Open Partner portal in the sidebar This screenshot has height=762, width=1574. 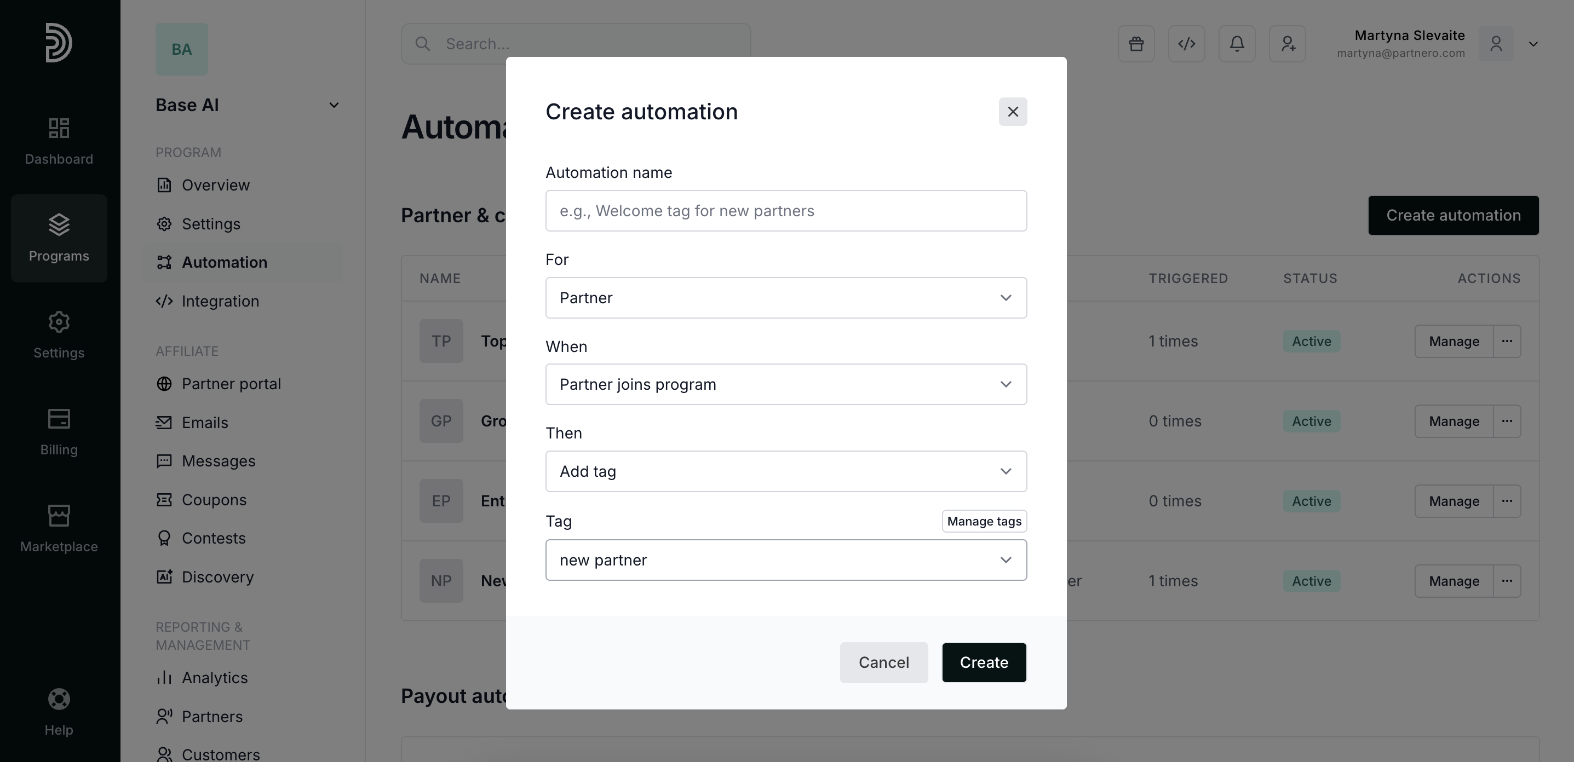pos(231,384)
